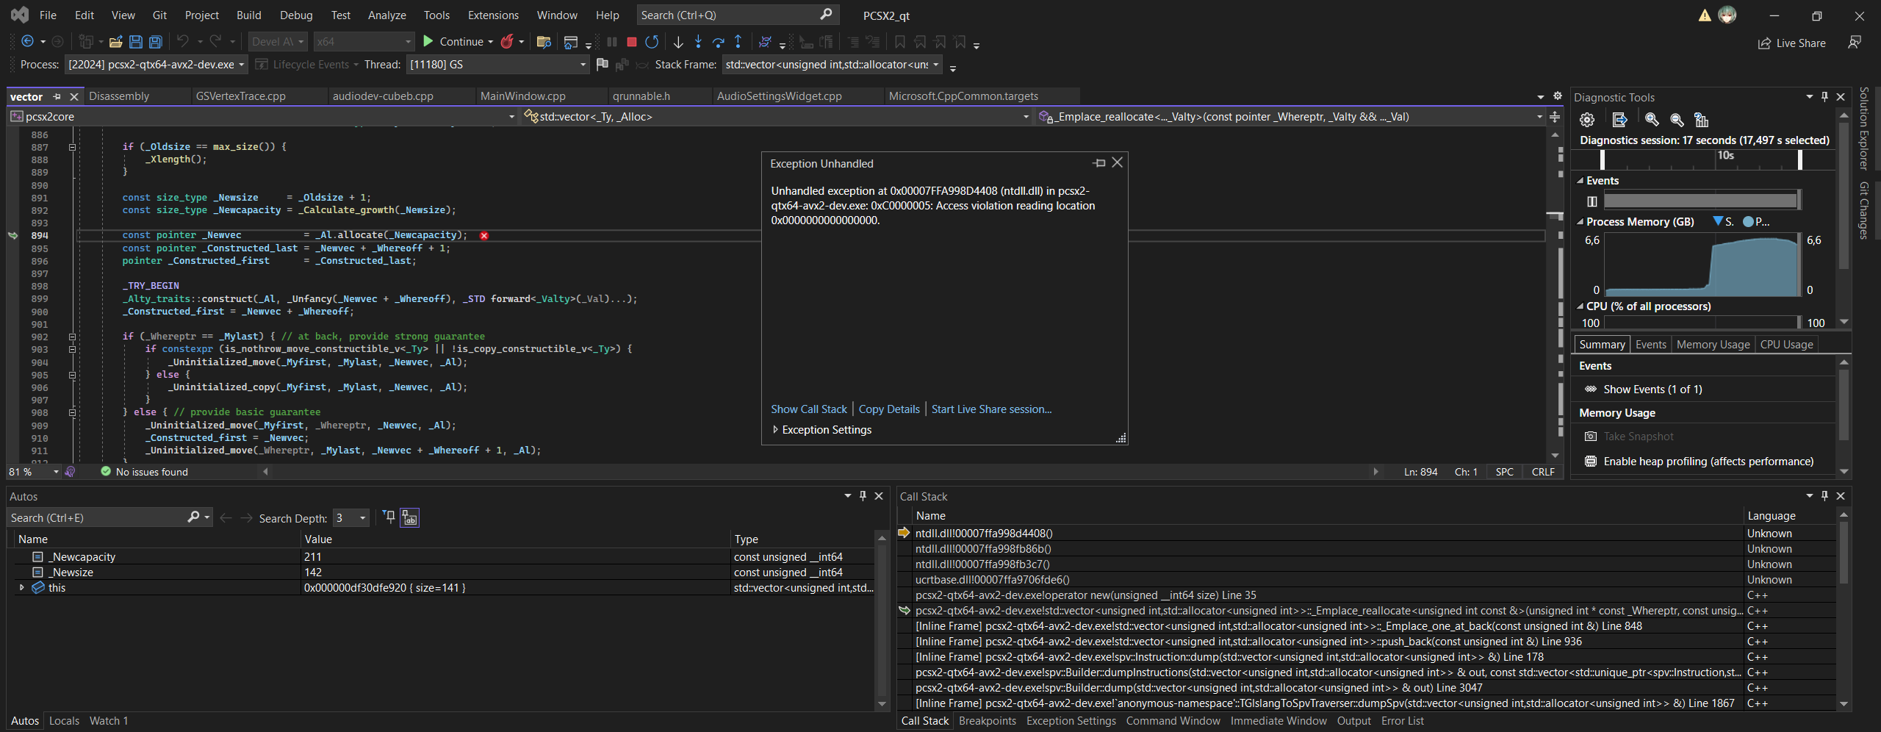Image resolution: width=1881 pixels, height=732 pixels.
Task: Open the Hot Reload flame icon
Action: (508, 42)
